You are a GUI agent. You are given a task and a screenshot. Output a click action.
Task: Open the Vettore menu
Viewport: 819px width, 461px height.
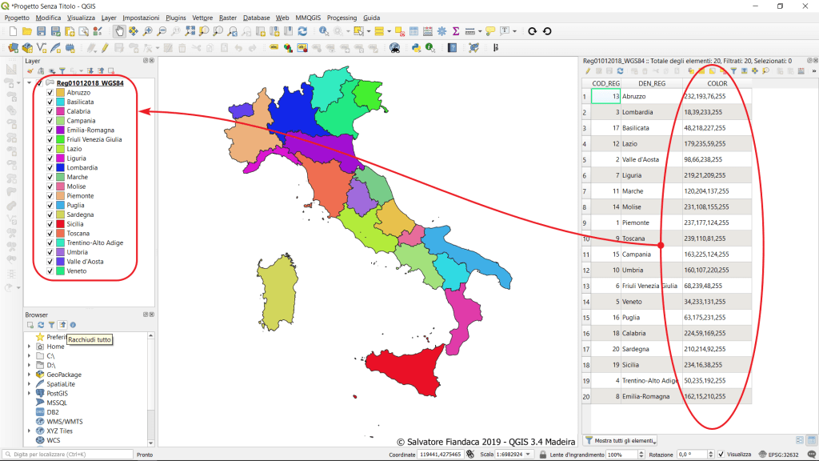point(202,18)
